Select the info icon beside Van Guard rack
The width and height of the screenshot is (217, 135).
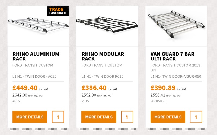point(196,117)
